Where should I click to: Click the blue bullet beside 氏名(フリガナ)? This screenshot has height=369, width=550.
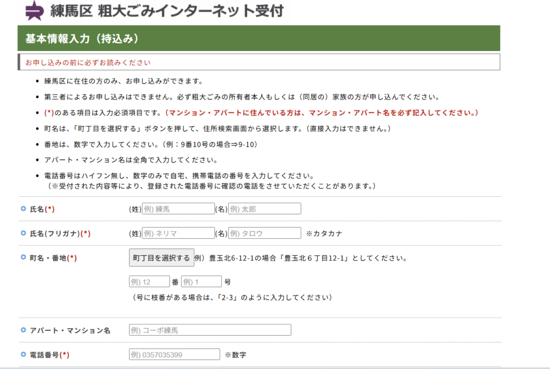pos(23,233)
